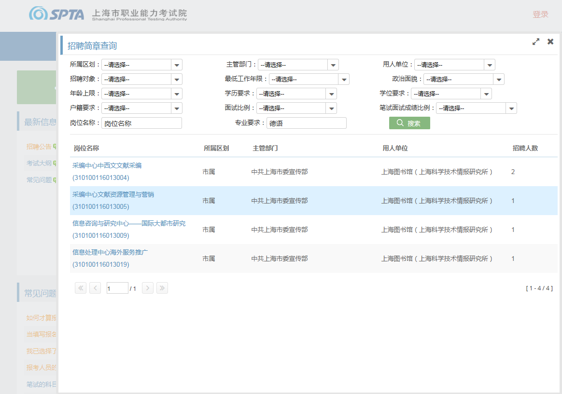This screenshot has width=562, height=394.
Task: Choose an option in 年龄上限 dropdown
Action: pyautogui.click(x=142, y=94)
